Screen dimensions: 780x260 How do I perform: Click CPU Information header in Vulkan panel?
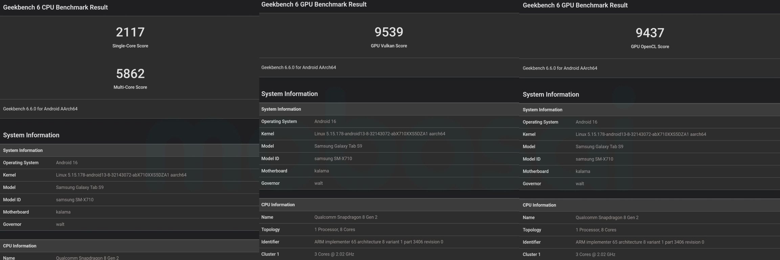click(278, 205)
